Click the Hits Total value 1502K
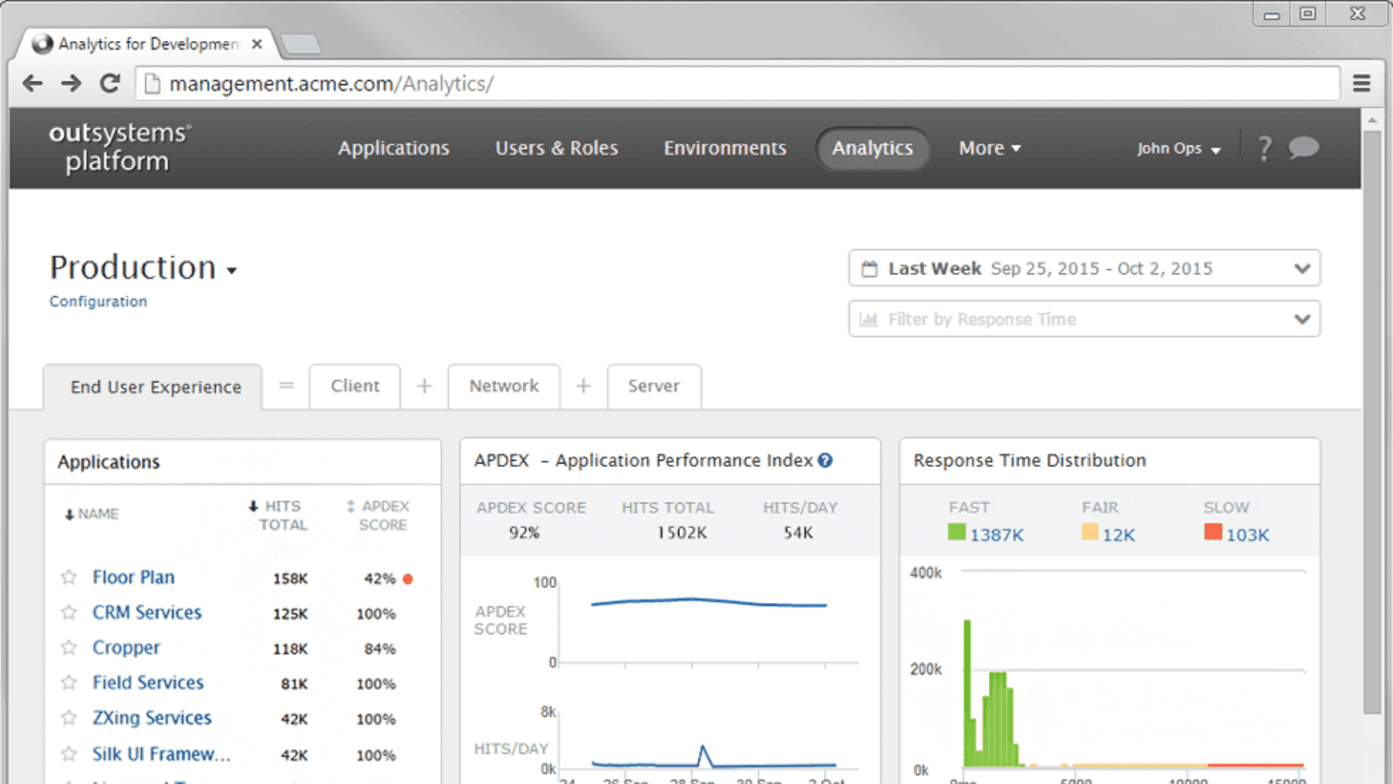This screenshot has width=1393, height=784. pos(682,532)
